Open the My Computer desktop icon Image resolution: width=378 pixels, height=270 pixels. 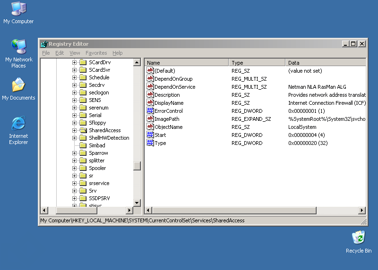[x=18, y=13]
